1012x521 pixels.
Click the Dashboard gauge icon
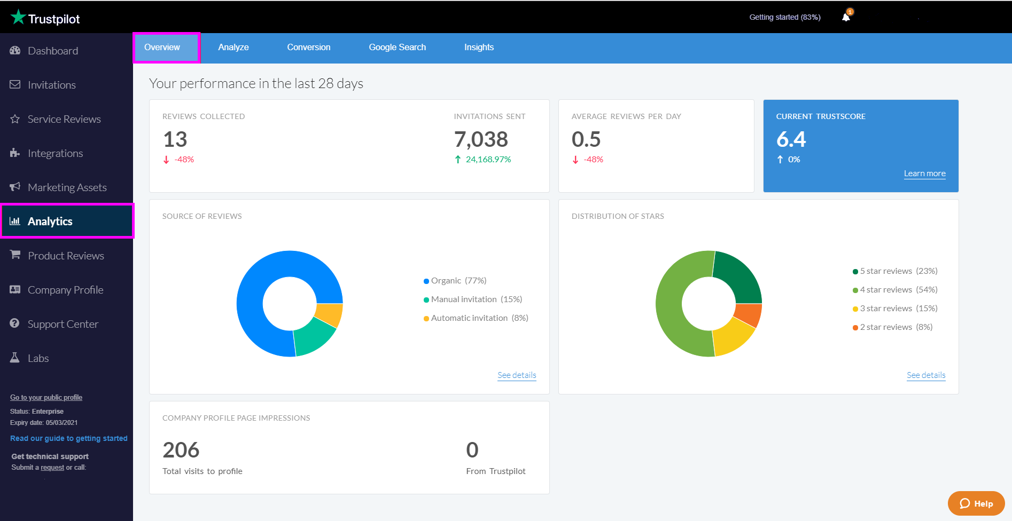click(15, 50)
